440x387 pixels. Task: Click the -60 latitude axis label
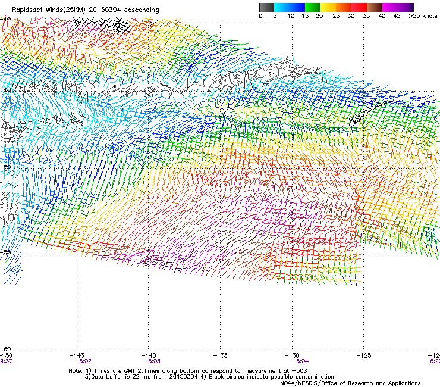click(7, 349)
